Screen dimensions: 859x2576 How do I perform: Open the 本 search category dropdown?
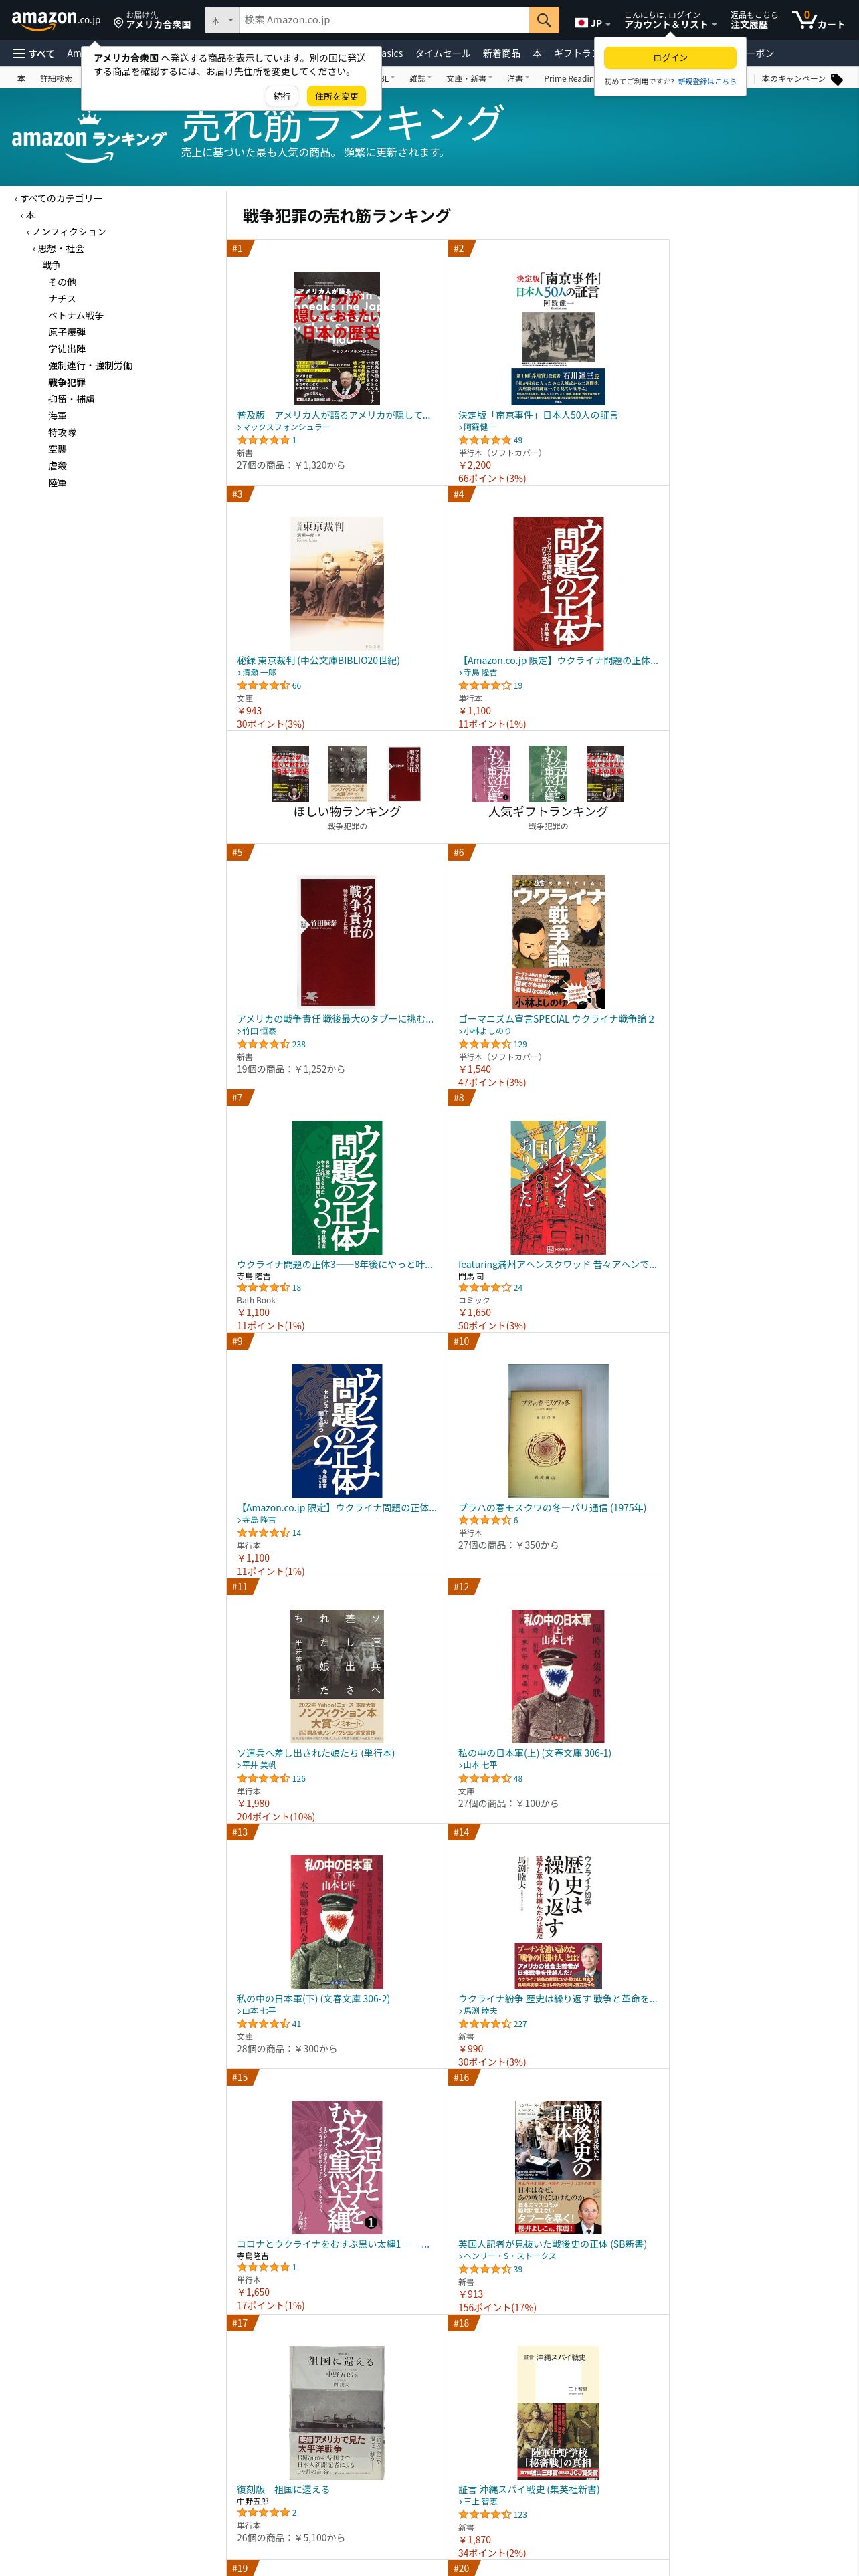(x=222, y=20)
